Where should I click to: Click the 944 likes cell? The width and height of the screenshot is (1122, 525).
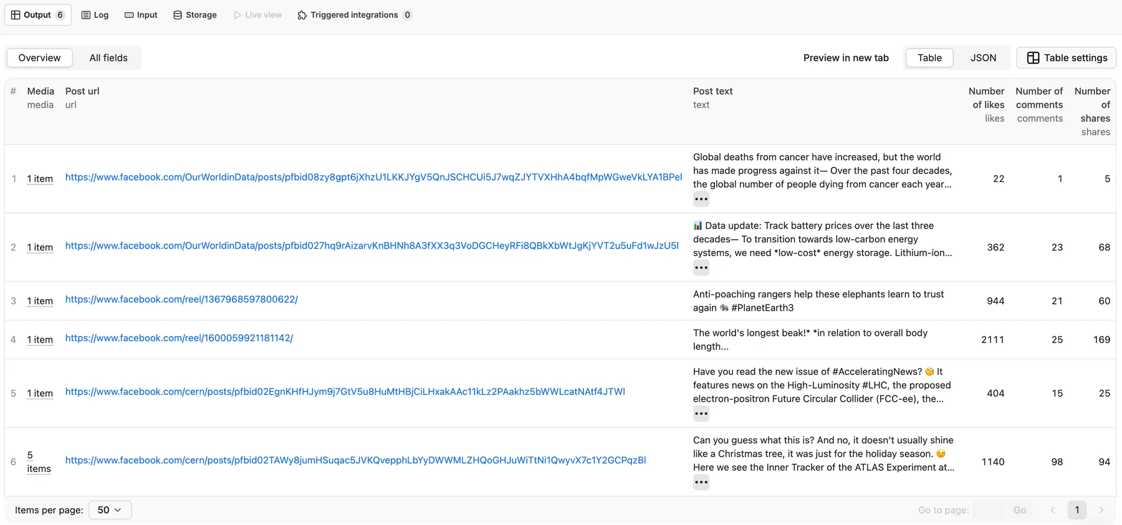[x=995, y=301]
